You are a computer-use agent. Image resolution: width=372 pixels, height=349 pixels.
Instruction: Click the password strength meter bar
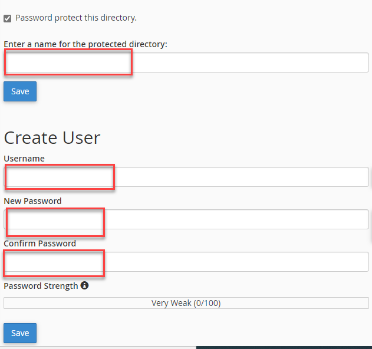click(186, 303)
